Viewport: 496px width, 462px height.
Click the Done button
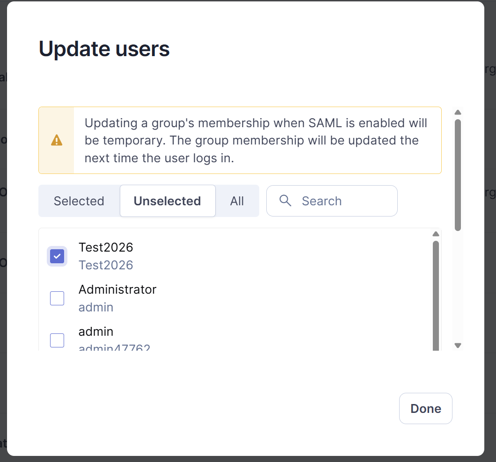pos(426,409)
